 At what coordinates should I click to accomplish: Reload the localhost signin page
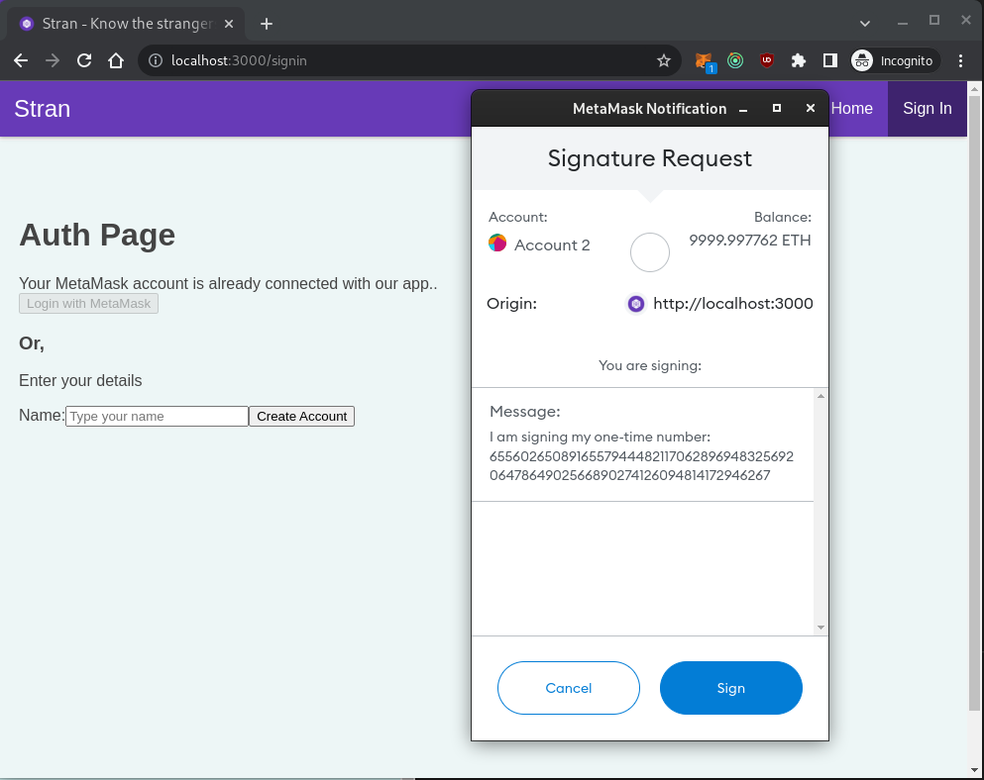pyautogui.click(x=84, y=60)
